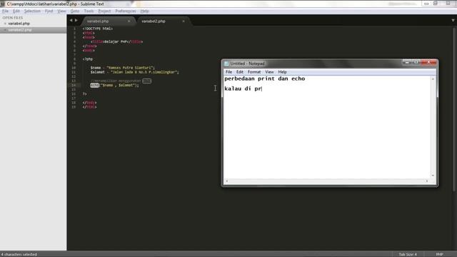Minimize the Sublime Text window
Image resolution: width=457 pixels, height=257 pixels.
click(x=426, y=4)
